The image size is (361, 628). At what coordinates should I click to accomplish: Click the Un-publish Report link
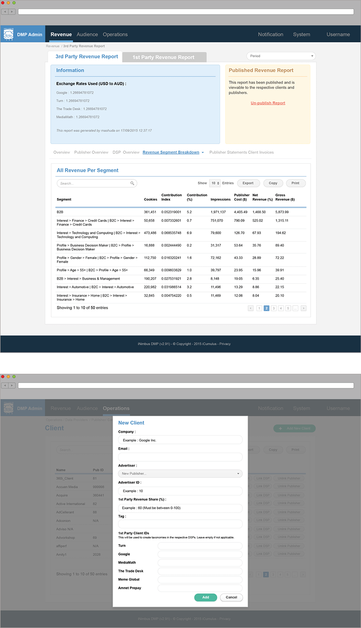[x=268, y=103]
